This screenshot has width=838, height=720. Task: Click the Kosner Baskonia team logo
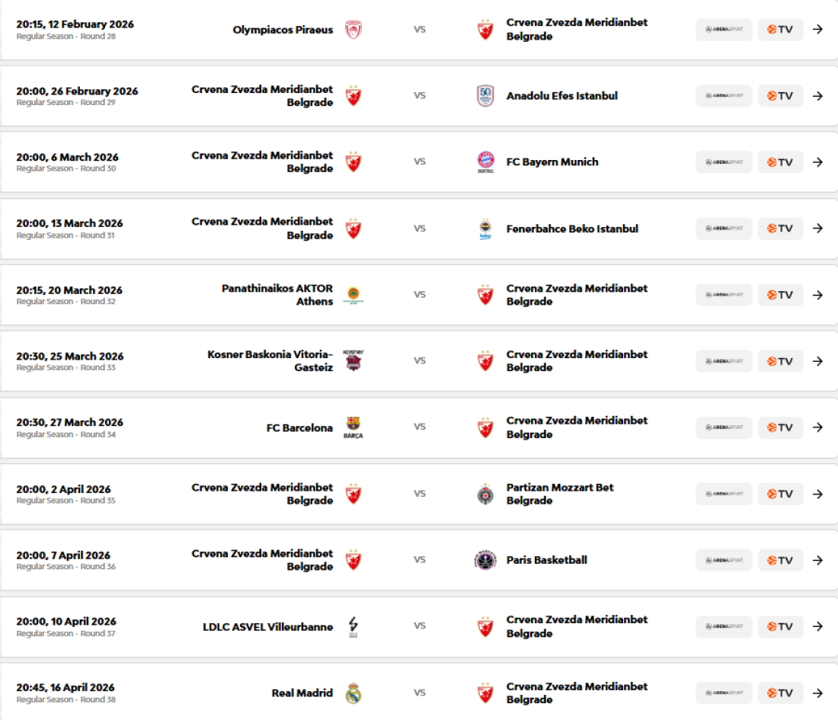(353, 360)
